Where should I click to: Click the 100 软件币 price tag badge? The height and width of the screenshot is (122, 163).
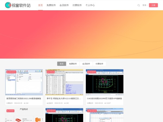tap(11, 72)
